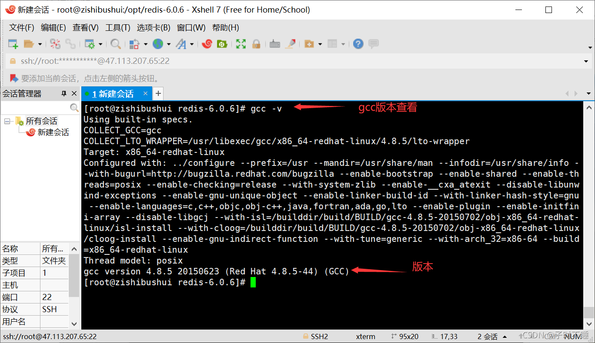The width and height of the screenshot is (595, 343).
Task: Click the ssh address bar field
Action: 298,61
